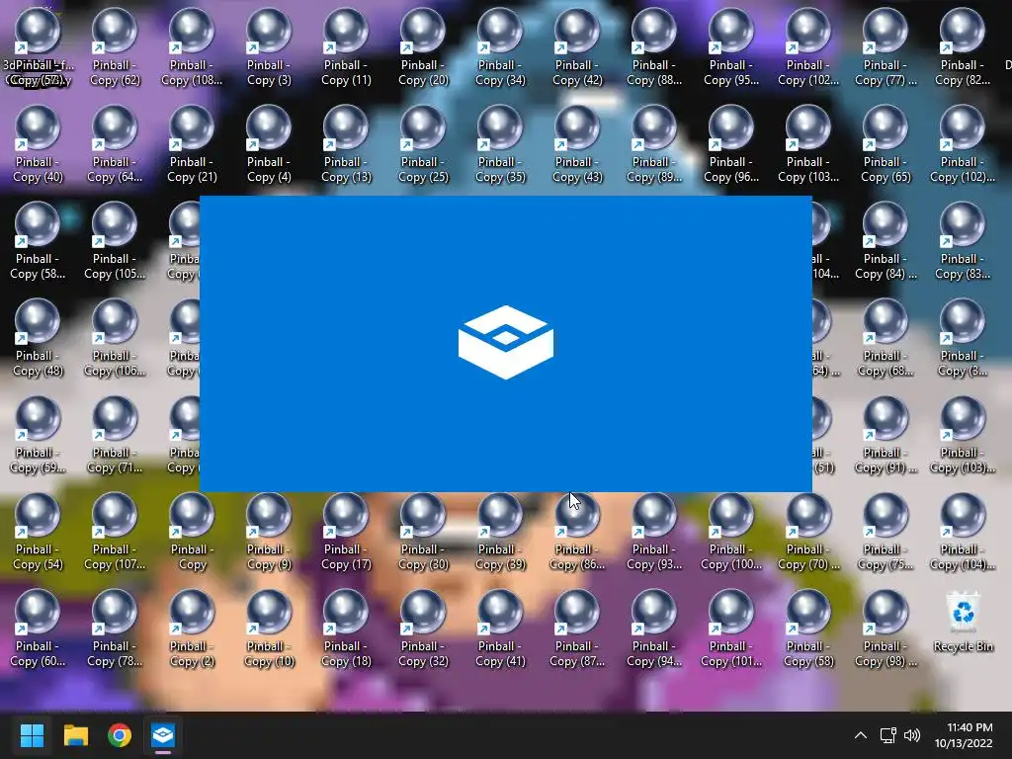Select the Pinball - Copy (86... shortcut
1012x759 pixels.
tap(577, 531)
